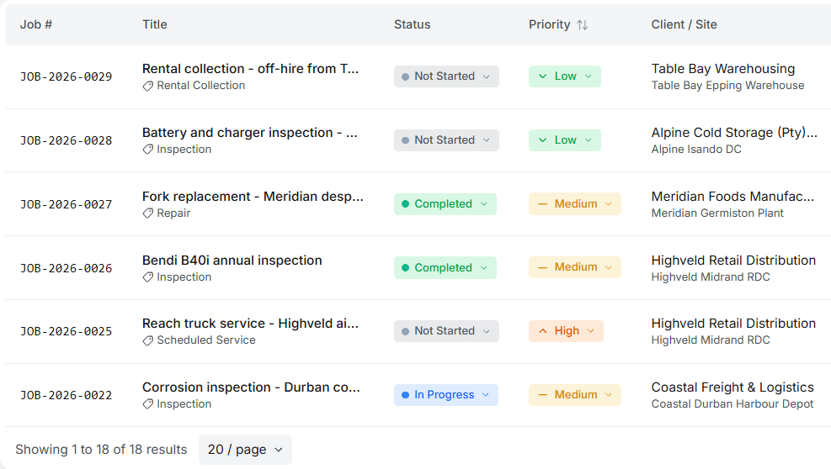Open 'Corrosion inspection - Durban co...' title
The height and width of the screenshot is (469, 831).
(x=251, y=387)
